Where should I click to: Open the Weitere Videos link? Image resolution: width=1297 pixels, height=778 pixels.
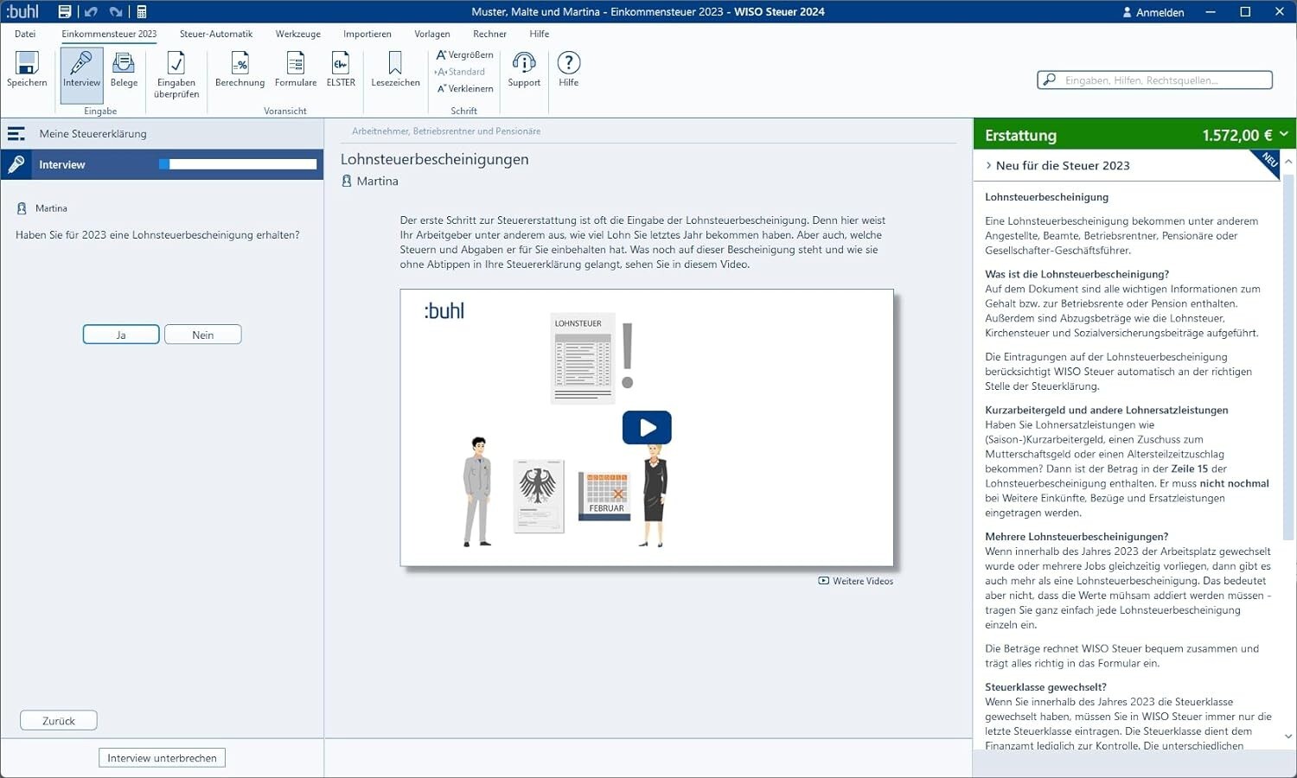[x=856, y=581]
